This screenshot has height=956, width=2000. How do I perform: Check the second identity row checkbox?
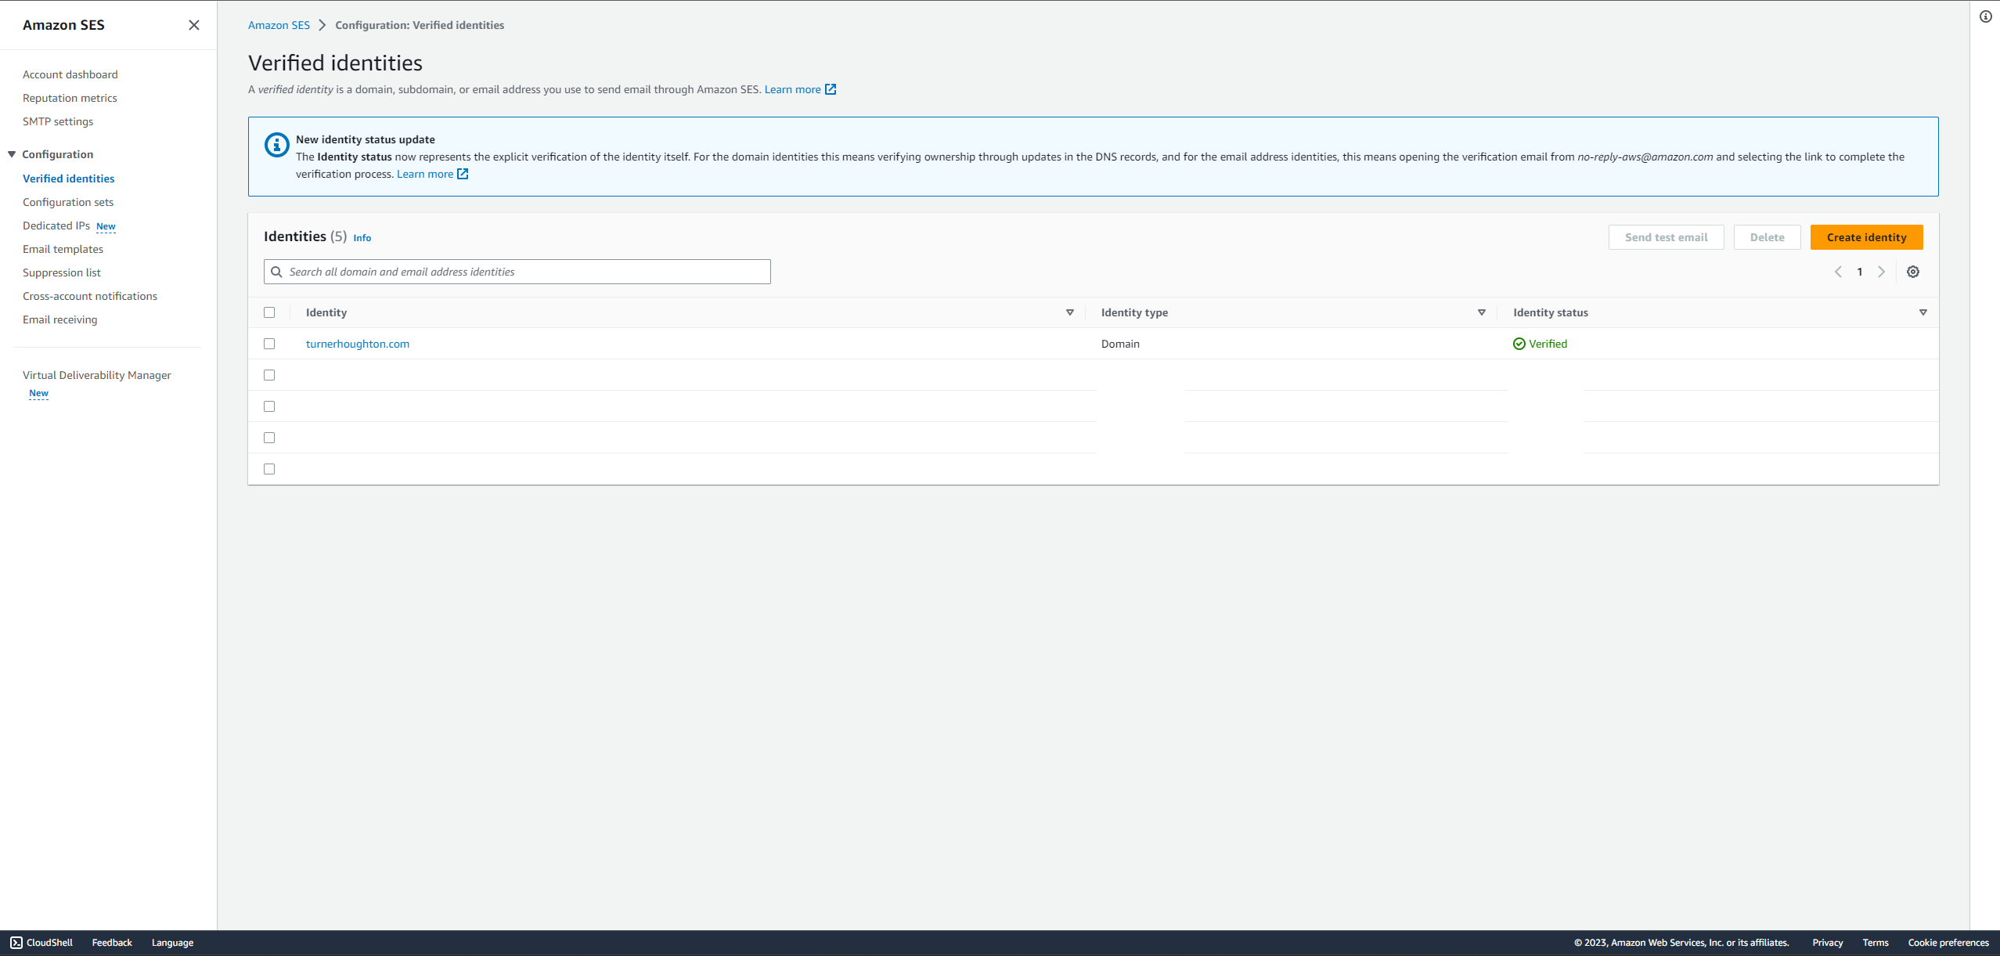tap(269, 375)
